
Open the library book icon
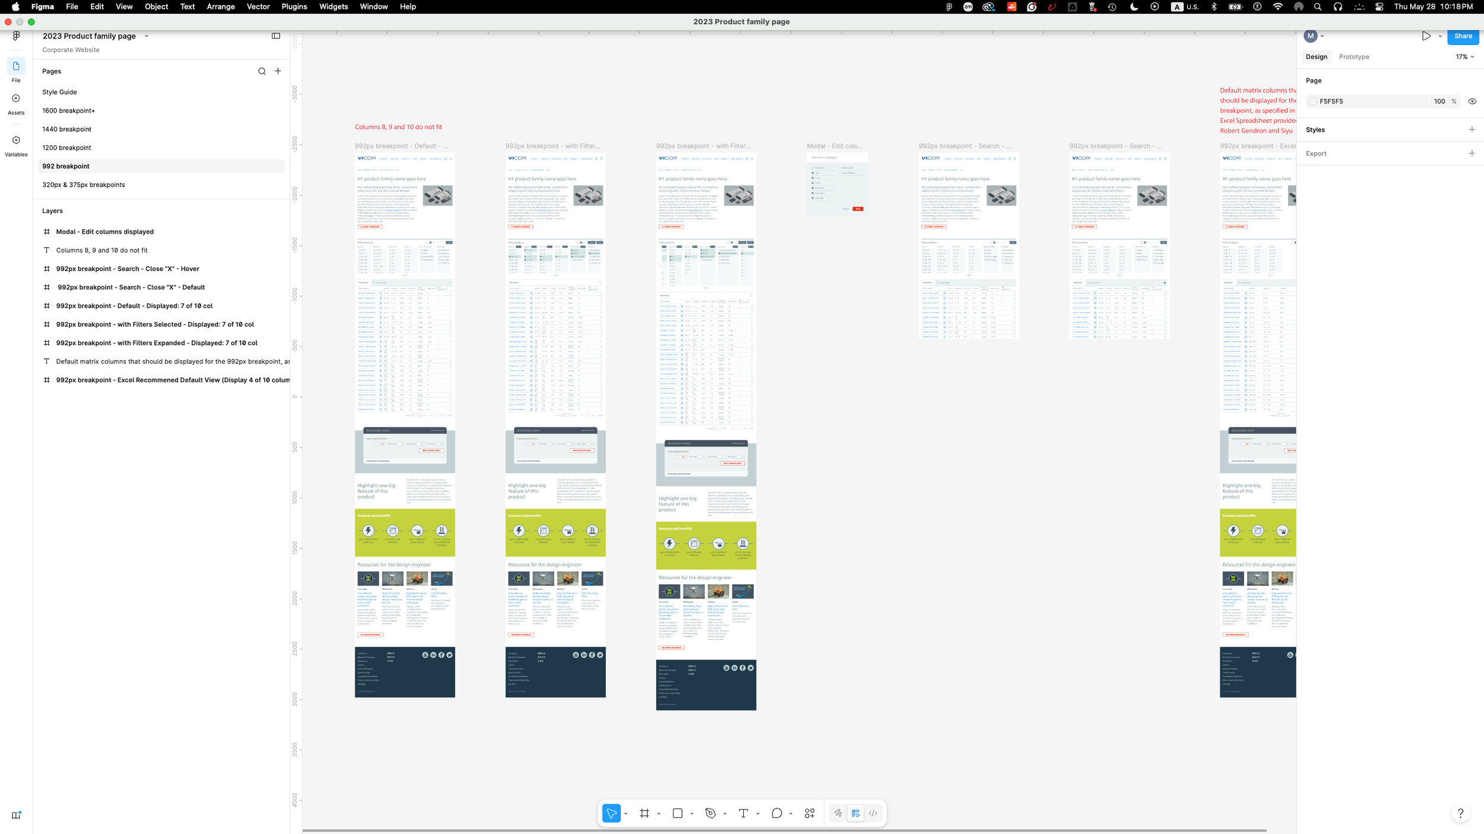tap(16, 815)
